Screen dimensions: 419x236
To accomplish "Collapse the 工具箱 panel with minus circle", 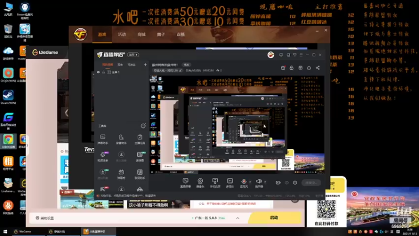I will (143, 126).
